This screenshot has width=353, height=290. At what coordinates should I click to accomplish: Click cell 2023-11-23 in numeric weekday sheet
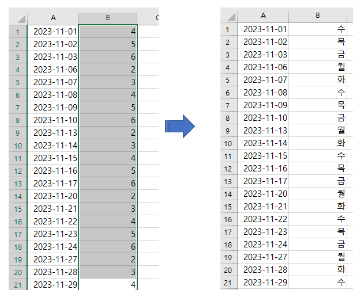coord(53,234)
